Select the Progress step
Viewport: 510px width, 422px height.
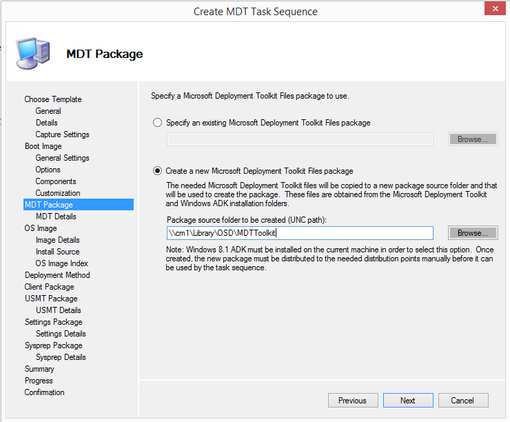(39, 381)
